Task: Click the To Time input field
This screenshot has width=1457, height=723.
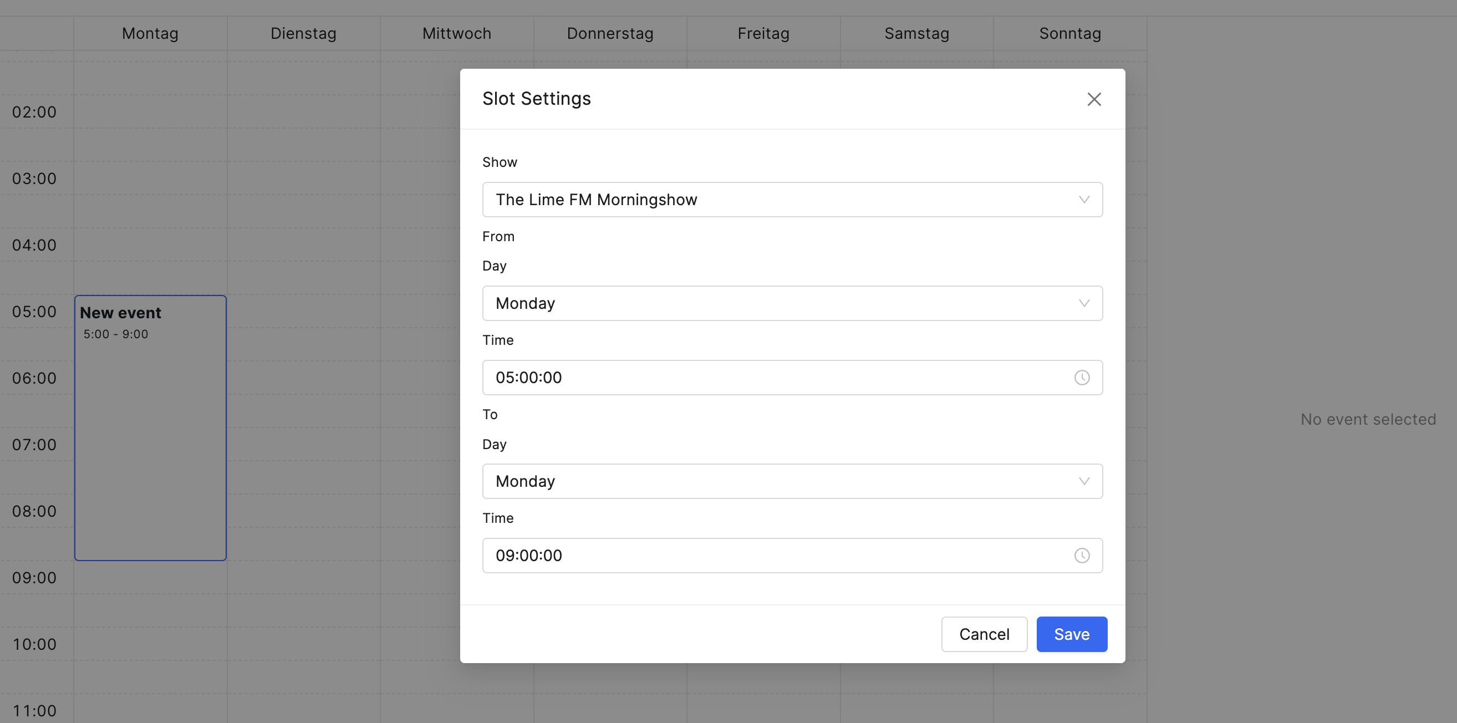Action: [x=792, y=555]
